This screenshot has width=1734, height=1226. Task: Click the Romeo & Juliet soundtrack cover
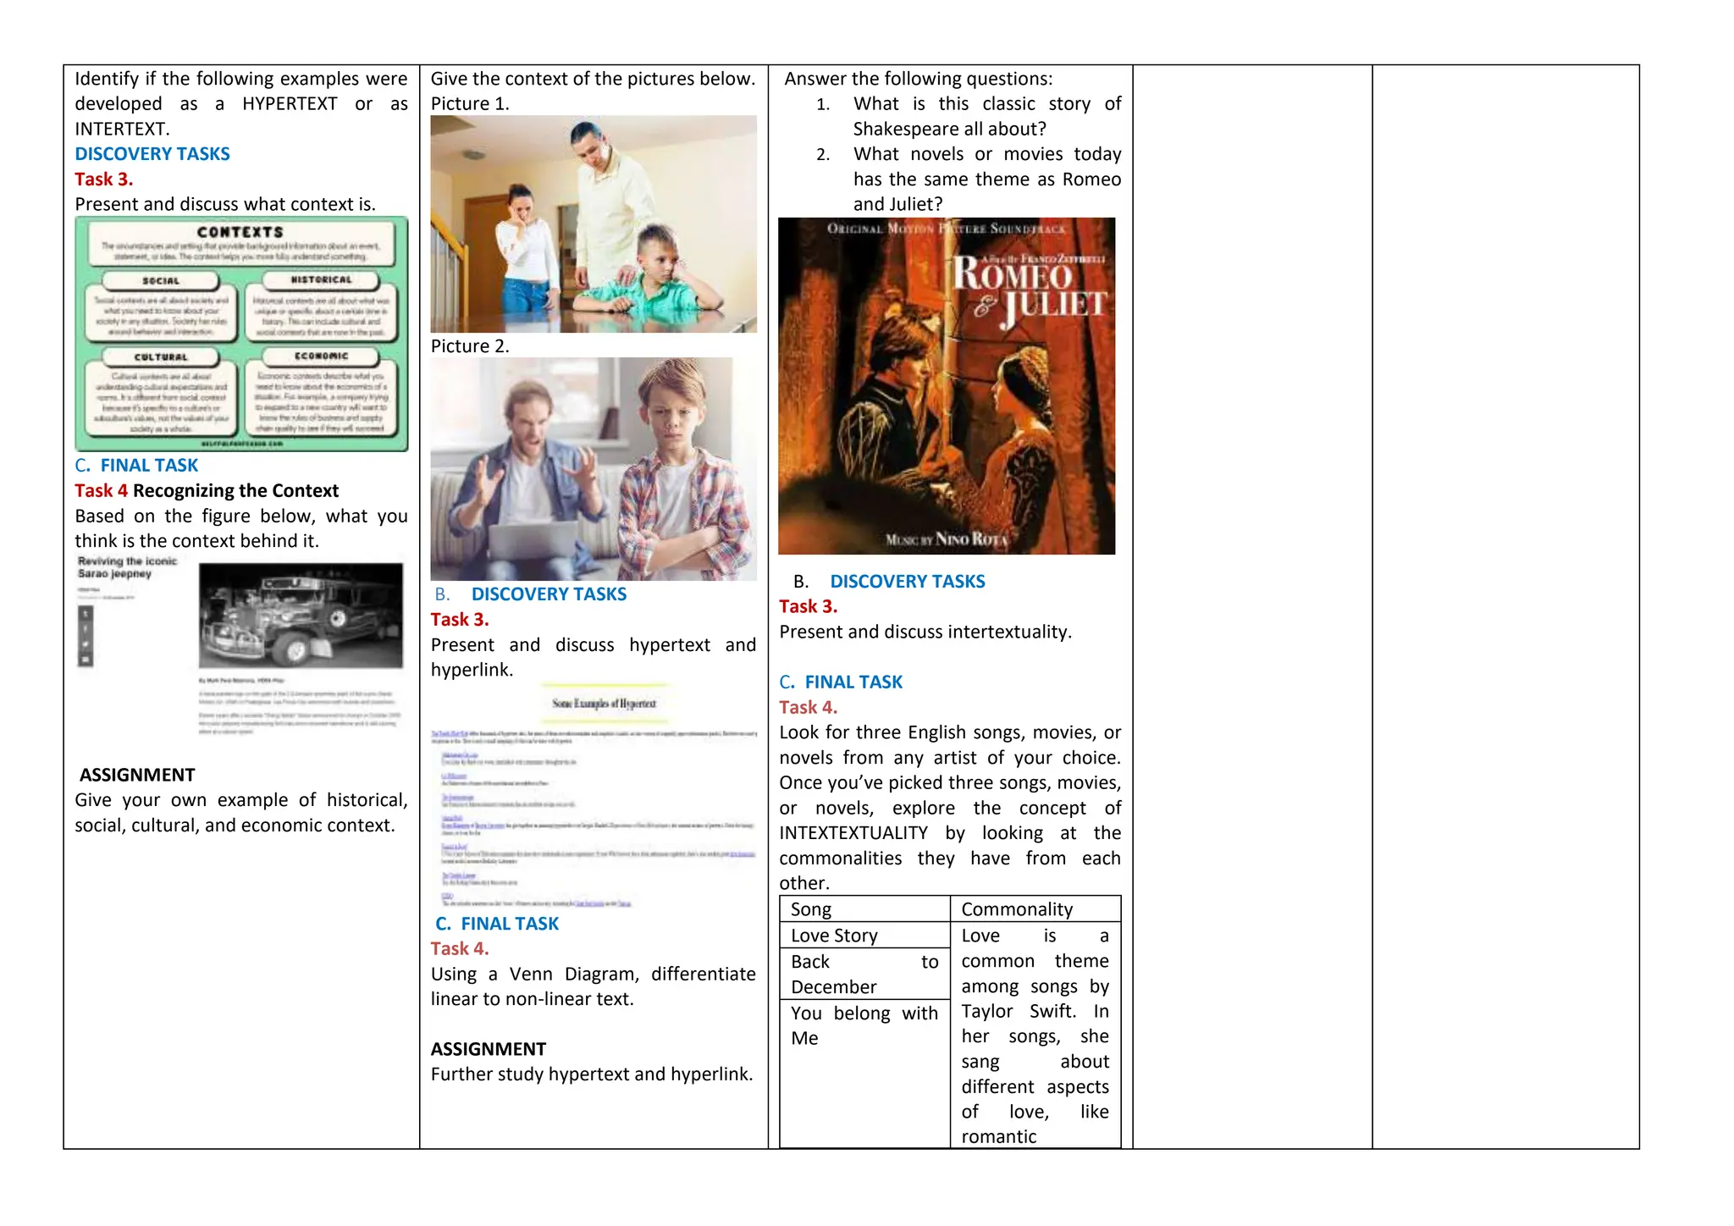pyautogui.click(x=947, y=386)
